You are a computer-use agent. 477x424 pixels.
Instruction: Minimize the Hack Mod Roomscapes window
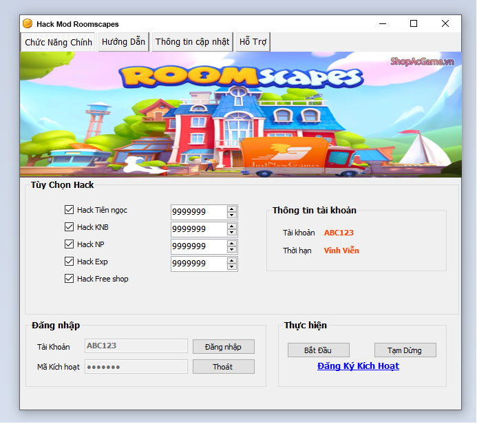click(383, 23)
